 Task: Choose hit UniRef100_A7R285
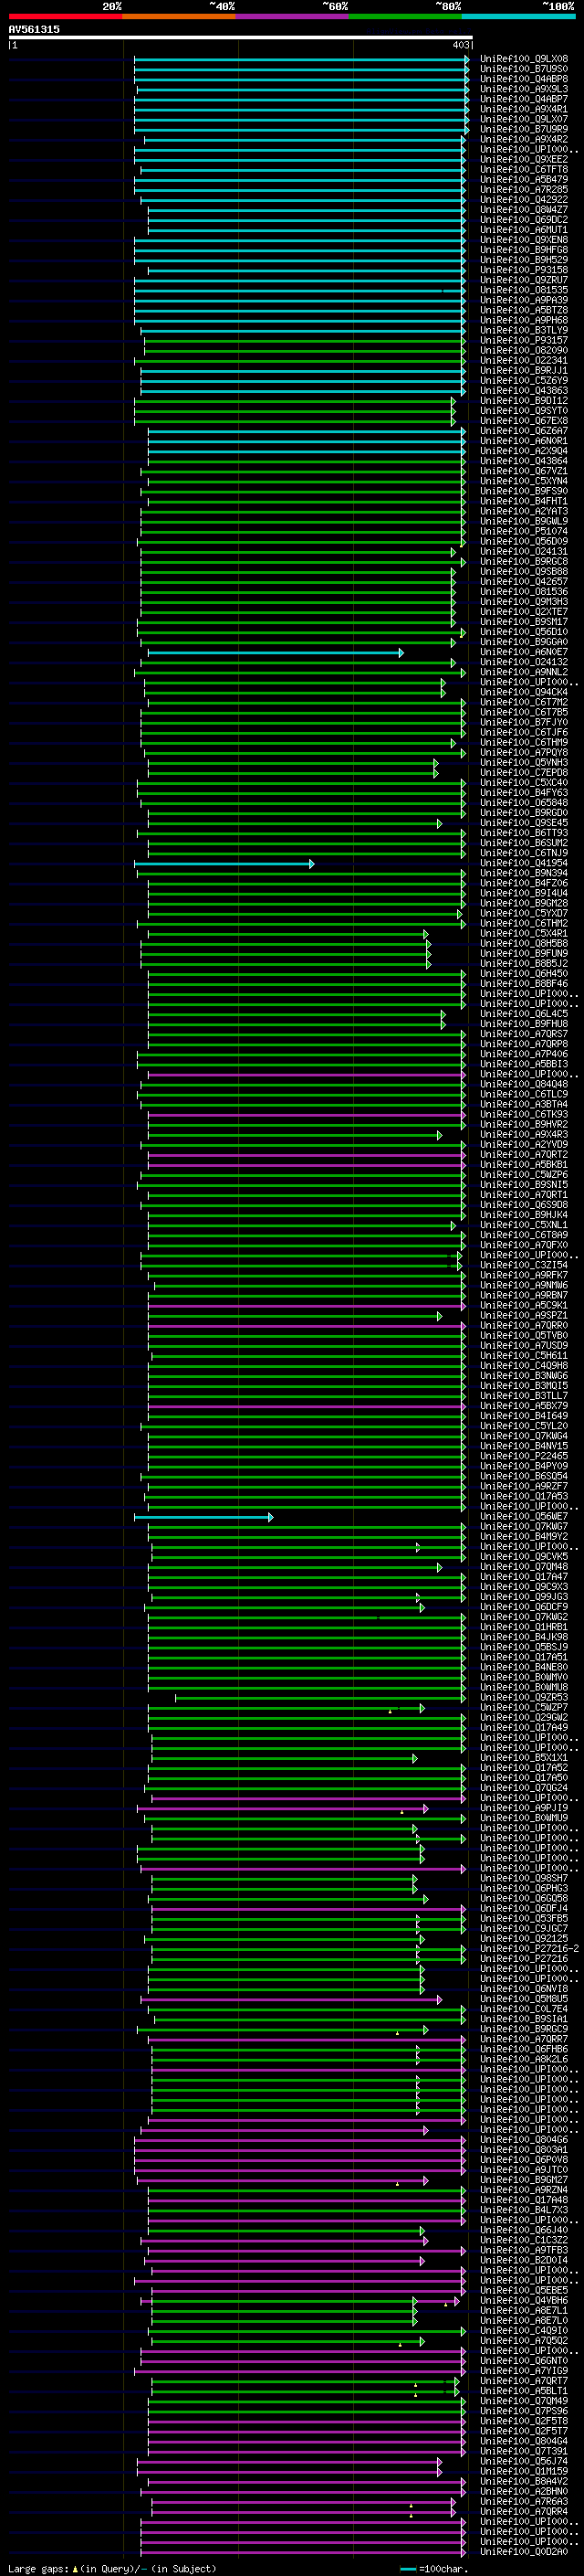(x=524, y=190)
